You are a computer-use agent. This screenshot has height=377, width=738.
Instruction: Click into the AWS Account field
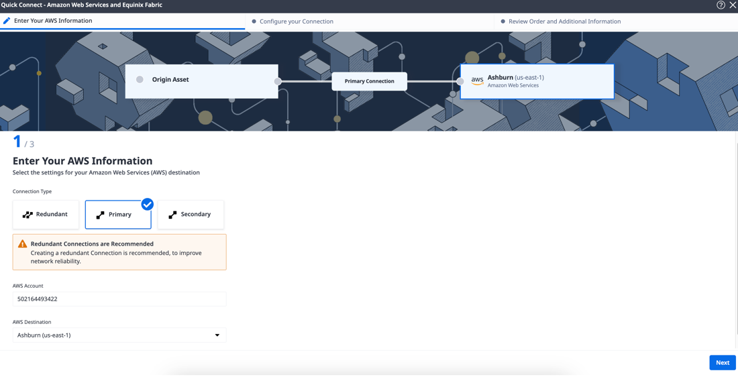(119, 299)
